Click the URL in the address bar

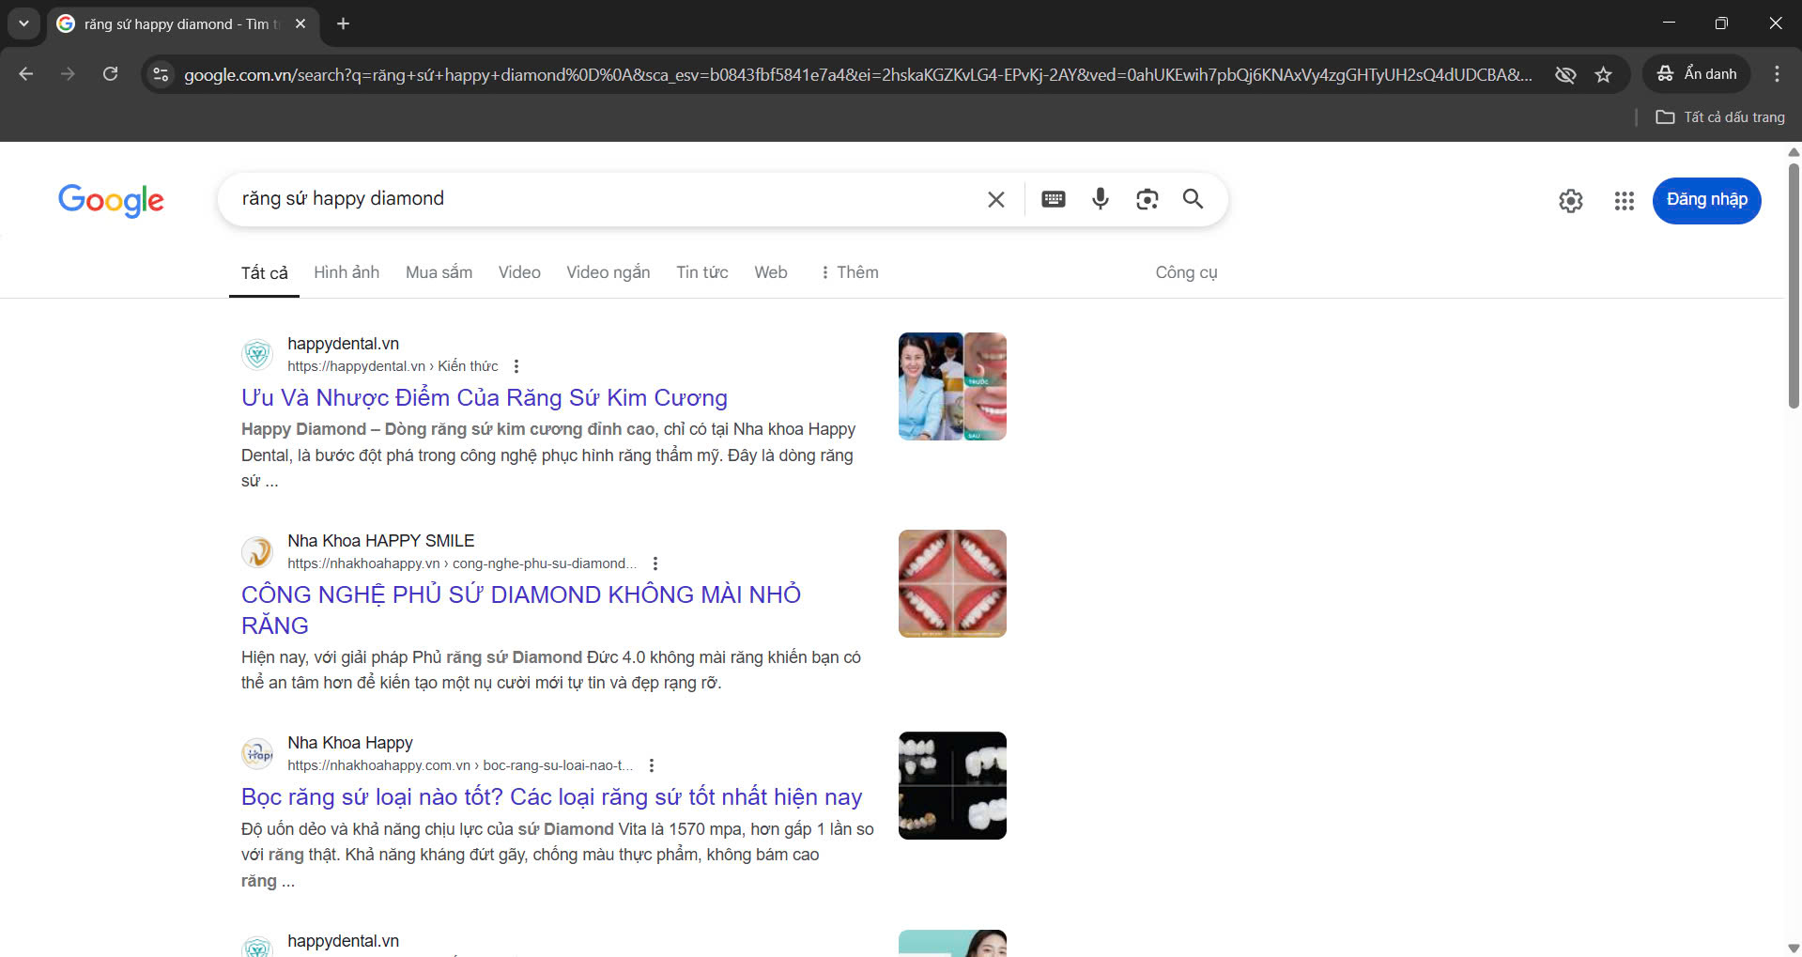(857, 74)
